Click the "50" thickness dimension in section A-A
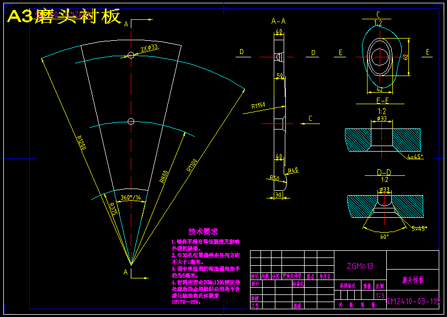Image resolution: width=447 pixels, height=317 pixels. [280, 76]
